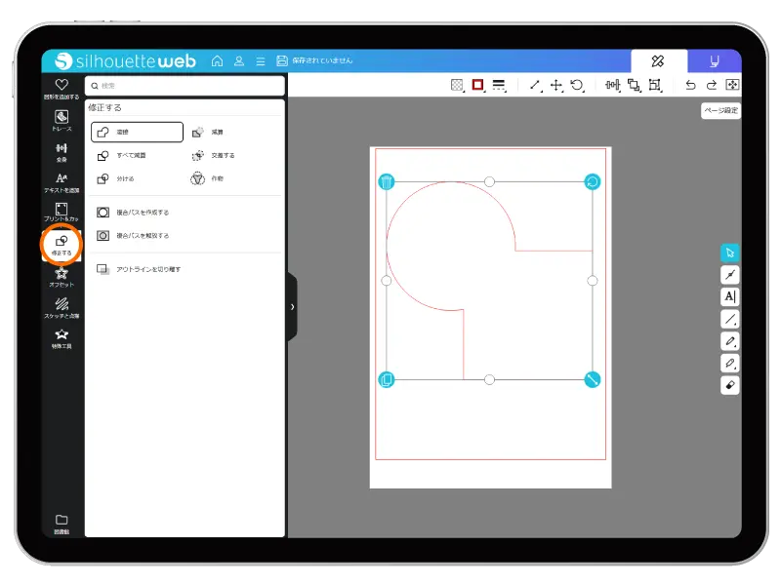This screenshot has height=585, width=781.
Task: Click the Redo arrow in toolbar
Action: click(x=712, y=85)
